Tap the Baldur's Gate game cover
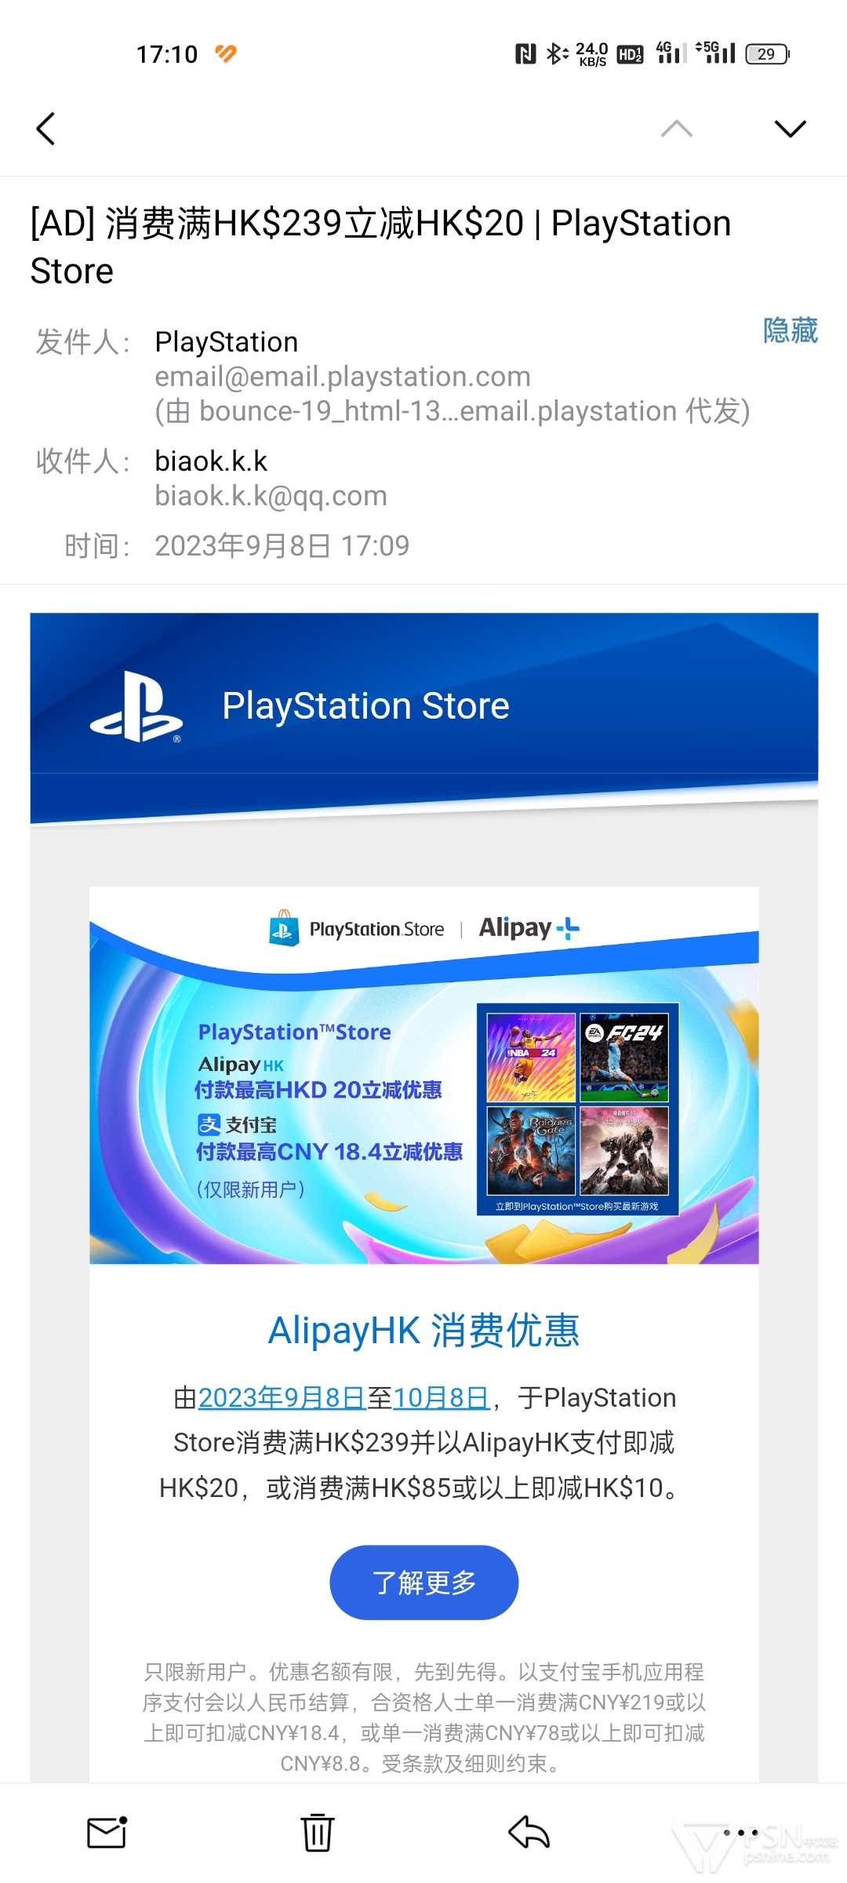Viewport: 847px width, 1883px height. (531, 1150)
